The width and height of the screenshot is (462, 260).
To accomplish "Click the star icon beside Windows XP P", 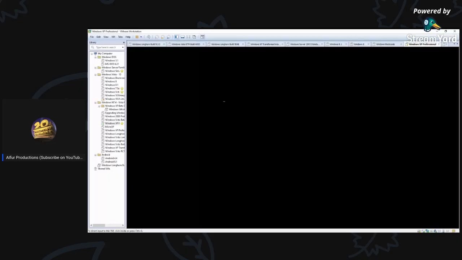I will pos(122,123).
